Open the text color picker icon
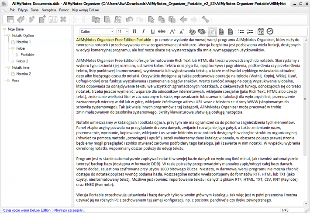This screenshot has height=213, width=310. tap(192, 31)
